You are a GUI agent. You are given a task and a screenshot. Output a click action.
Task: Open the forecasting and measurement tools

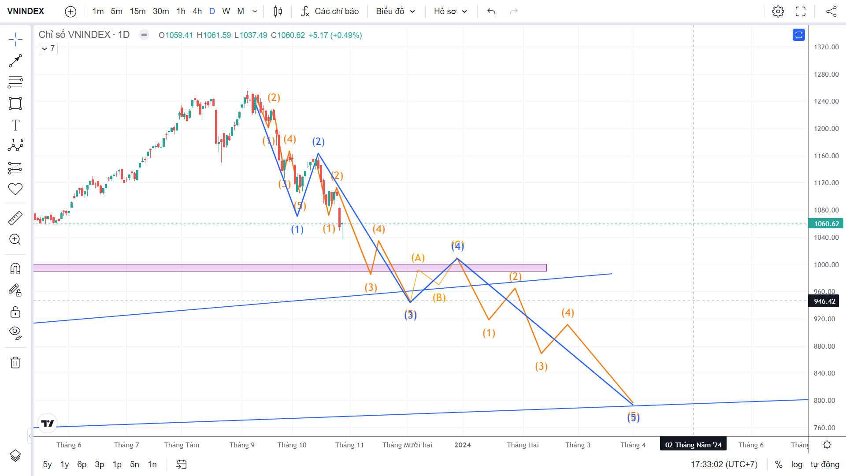(15, 168)
